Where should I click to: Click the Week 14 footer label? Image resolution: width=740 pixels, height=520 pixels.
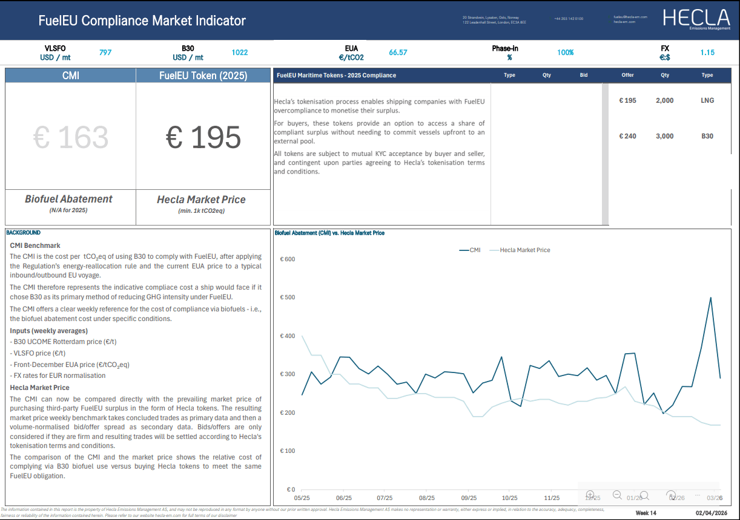tap(646, 513)
